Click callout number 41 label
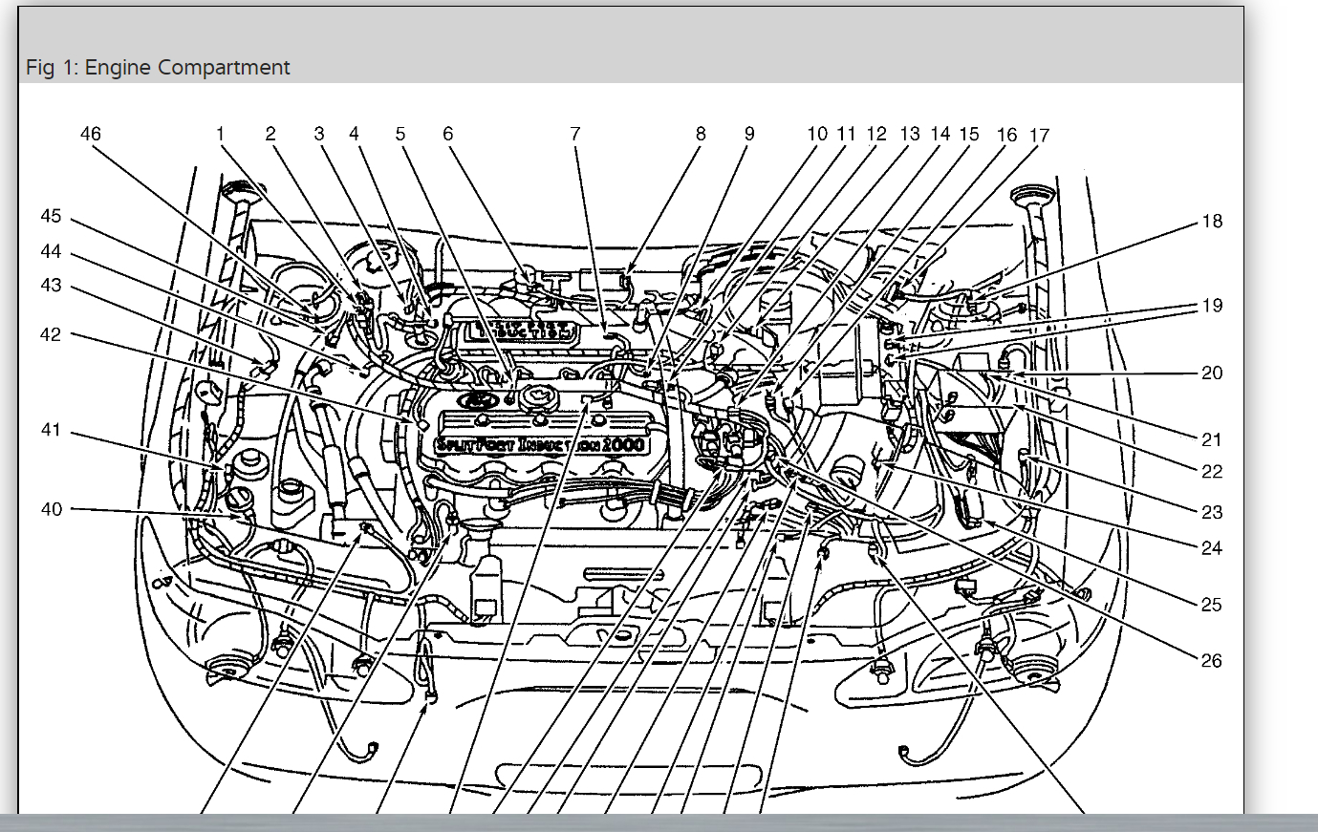This screenshot has width=1318, height=832. 51,430
